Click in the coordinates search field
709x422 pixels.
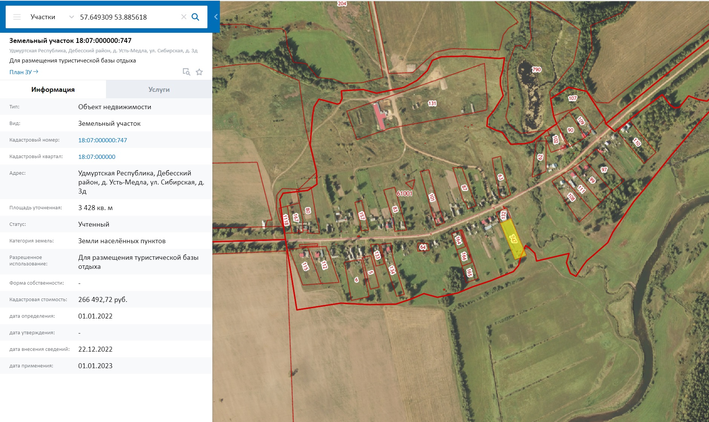pos(128,17)
